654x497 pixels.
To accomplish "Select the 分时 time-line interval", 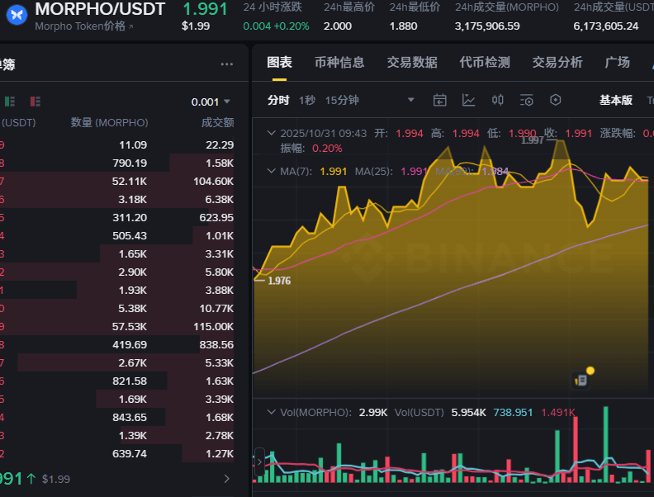I will (278, 100).
